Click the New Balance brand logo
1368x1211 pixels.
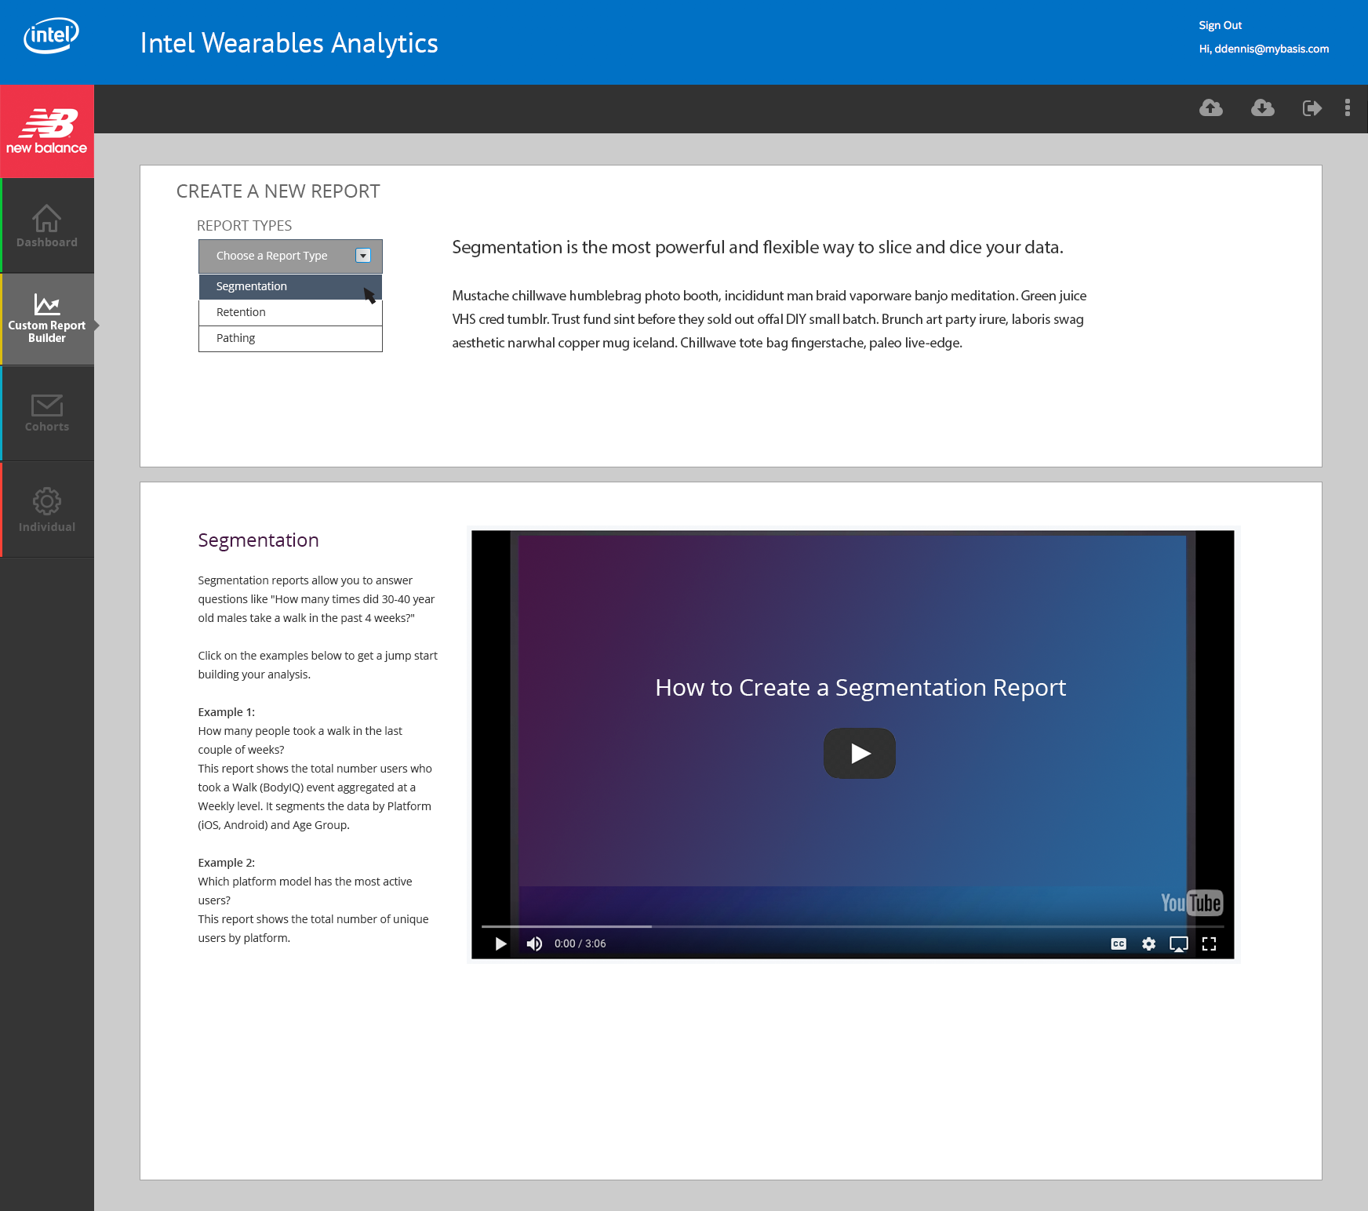(x=47, y=131)
